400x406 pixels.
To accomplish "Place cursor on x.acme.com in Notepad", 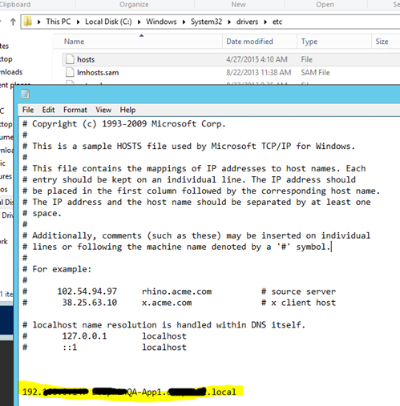I will point(167,303).
